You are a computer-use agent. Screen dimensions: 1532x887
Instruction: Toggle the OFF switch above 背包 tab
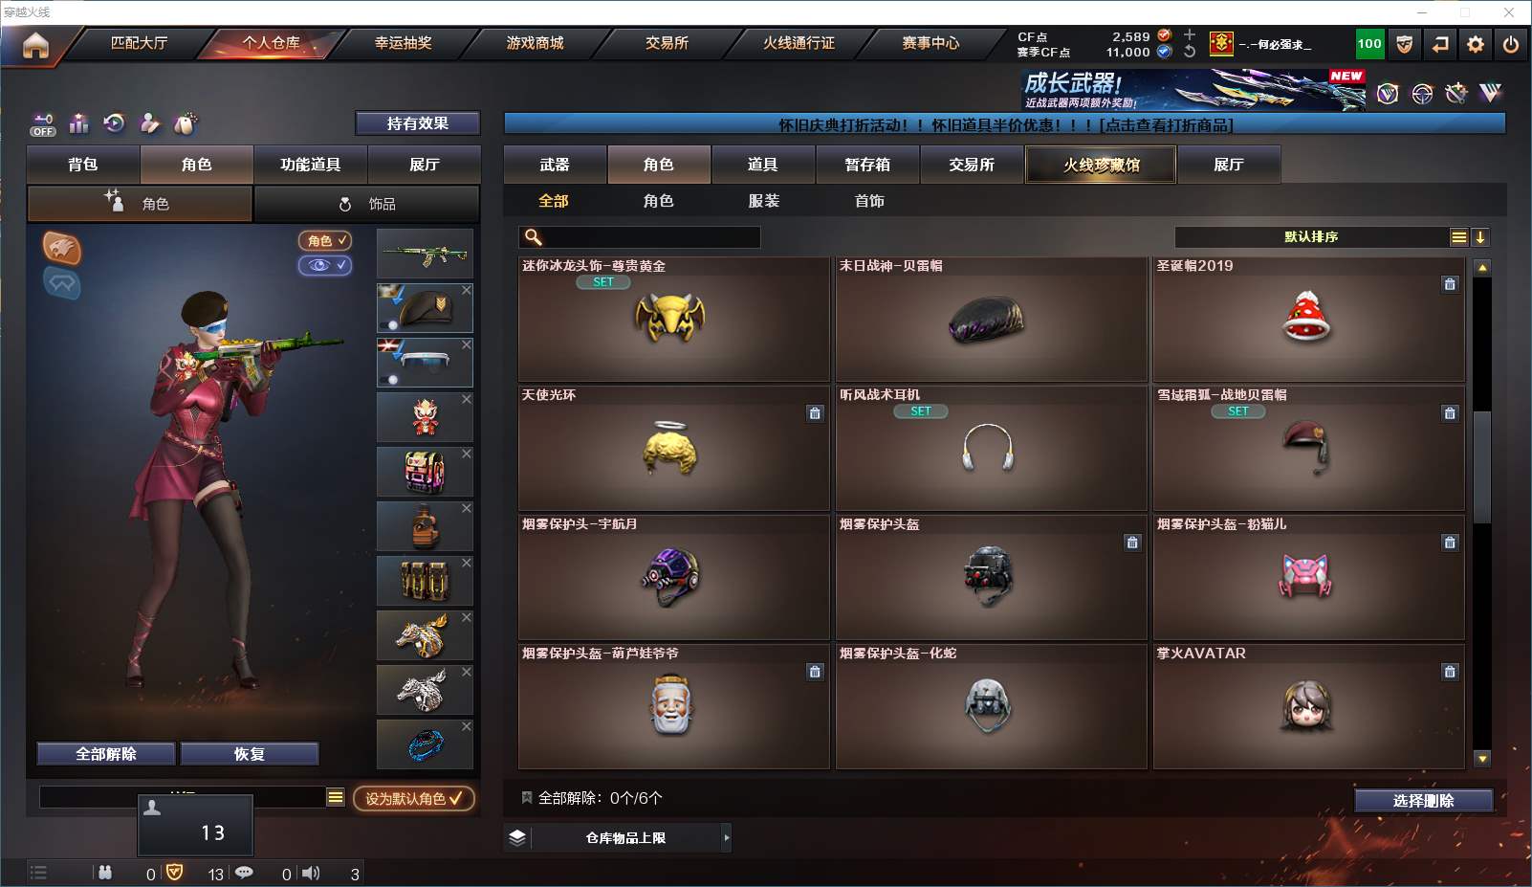43,125
